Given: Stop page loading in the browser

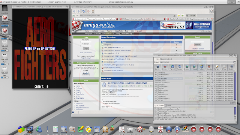Looking at the screenshot, I should tap(88, 11).
